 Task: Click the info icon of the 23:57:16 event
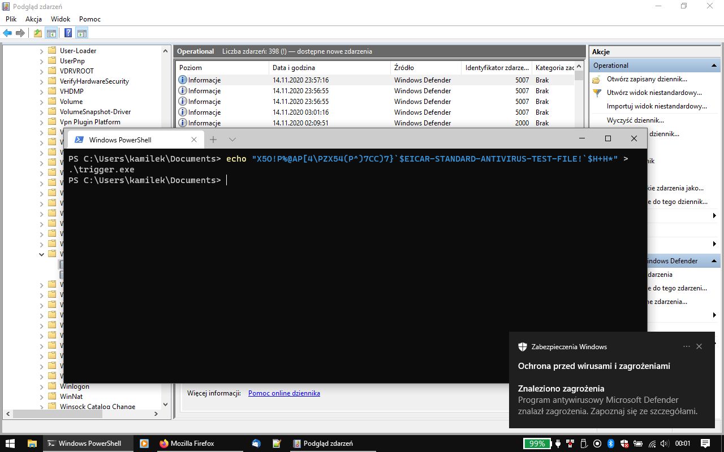point(183,80)
